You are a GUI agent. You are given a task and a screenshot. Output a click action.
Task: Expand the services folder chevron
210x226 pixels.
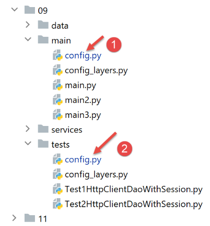(28, 129)
